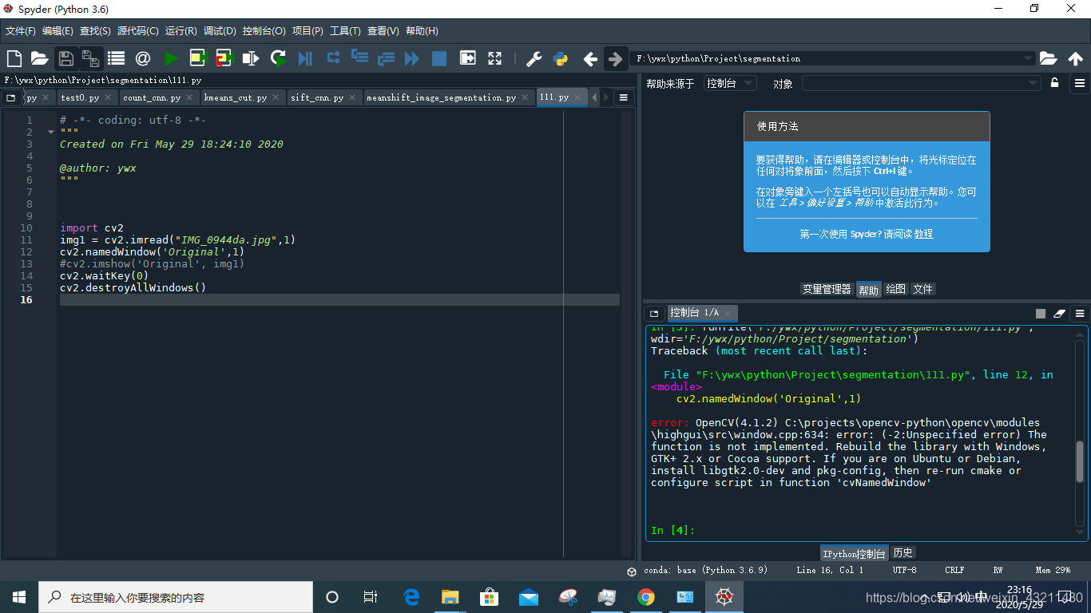Run the current script 111.py
1091x613 pixels.
(171, 57)
